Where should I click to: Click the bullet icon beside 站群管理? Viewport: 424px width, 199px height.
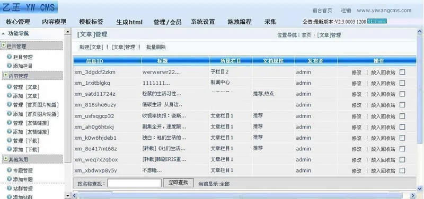10,188
